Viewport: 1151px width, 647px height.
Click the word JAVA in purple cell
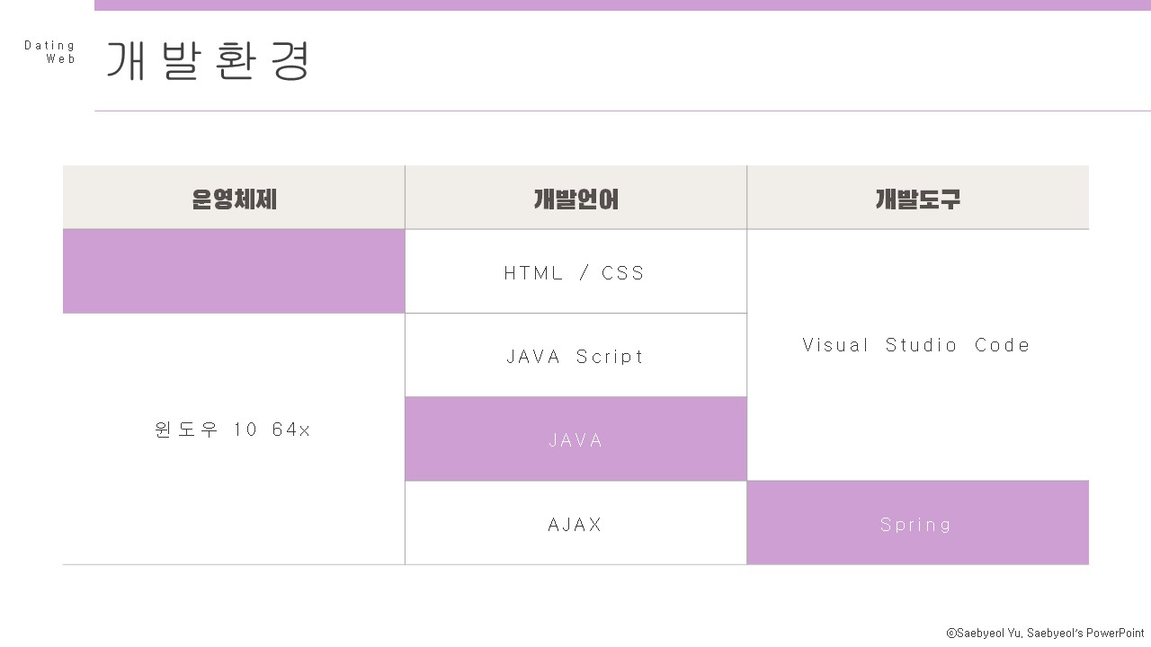[x=575, y=440]
